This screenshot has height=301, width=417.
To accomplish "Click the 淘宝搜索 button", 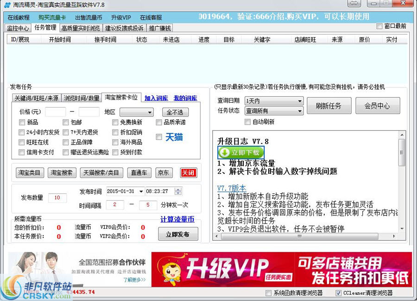I will tap(62, 173).
